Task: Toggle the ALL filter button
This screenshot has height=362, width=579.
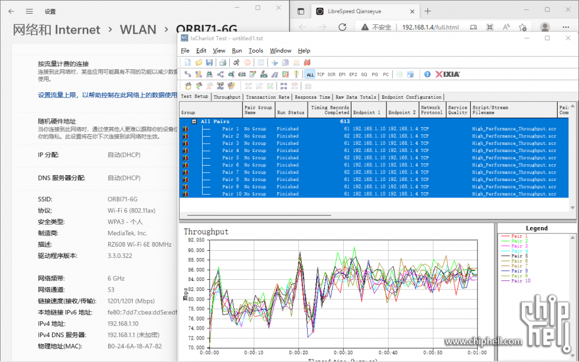Action: [x=310, y=75]
